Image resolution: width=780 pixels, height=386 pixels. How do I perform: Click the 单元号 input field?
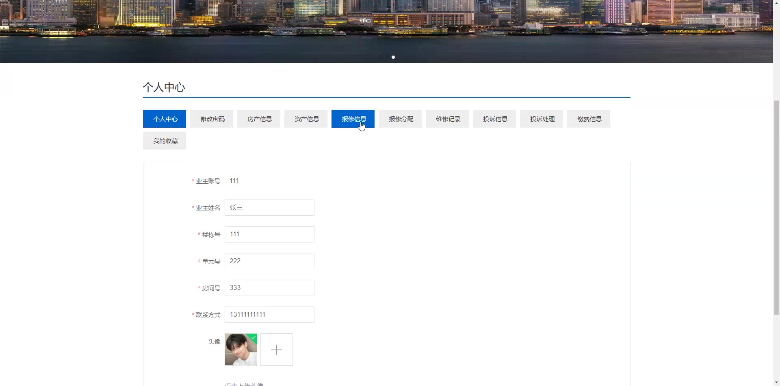pos(269,261)
